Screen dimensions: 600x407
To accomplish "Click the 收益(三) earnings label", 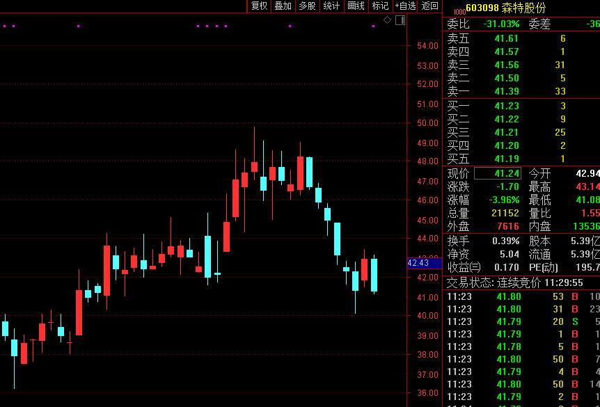I will 464,267.
